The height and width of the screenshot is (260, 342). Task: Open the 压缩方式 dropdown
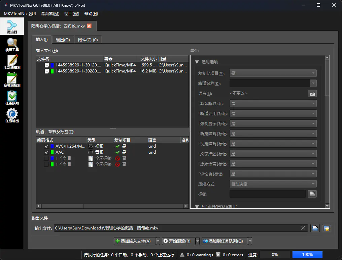(x=273, y=184)
